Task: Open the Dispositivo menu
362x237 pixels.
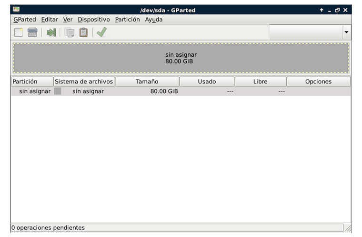Action: point(93,20)
